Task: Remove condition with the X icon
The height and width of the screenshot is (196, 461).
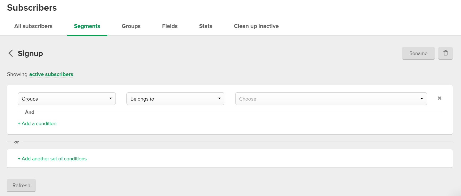Action: click(439, 98)
